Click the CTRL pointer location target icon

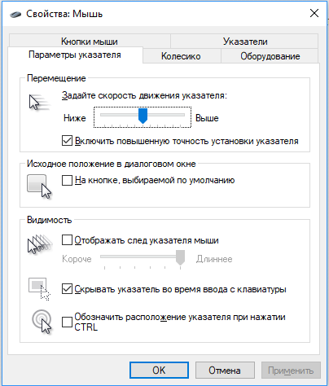pyautogui.click(x=42, y=322)
